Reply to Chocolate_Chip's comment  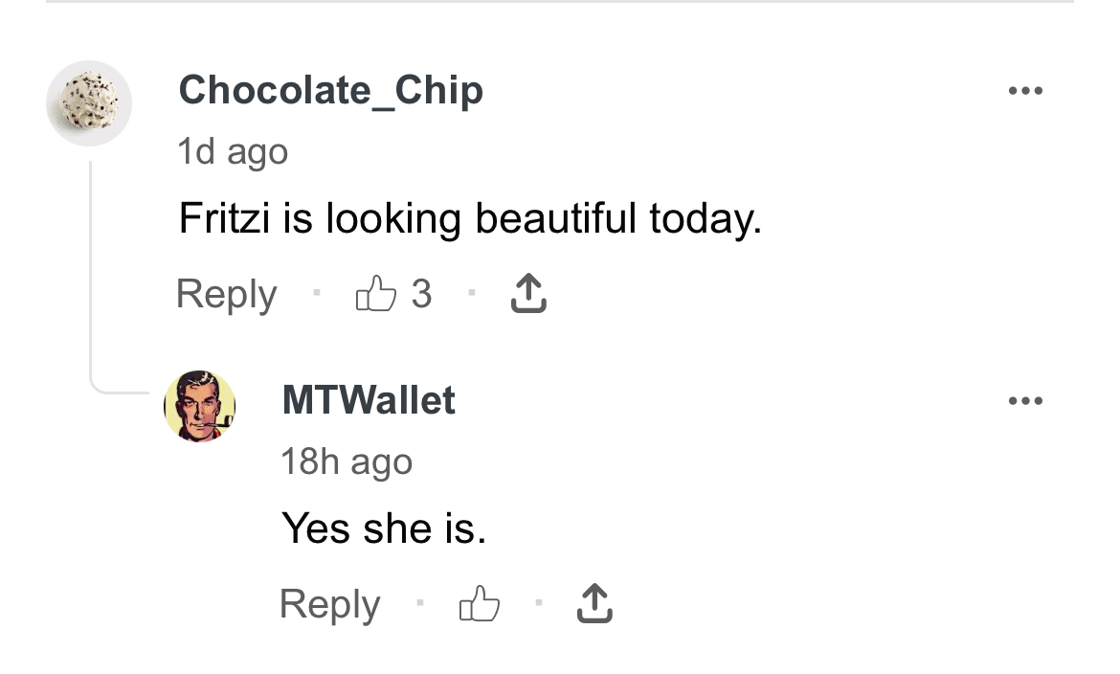point(226,294)
